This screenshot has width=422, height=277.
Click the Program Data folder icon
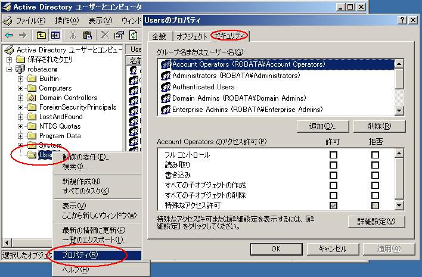(32, 136)
